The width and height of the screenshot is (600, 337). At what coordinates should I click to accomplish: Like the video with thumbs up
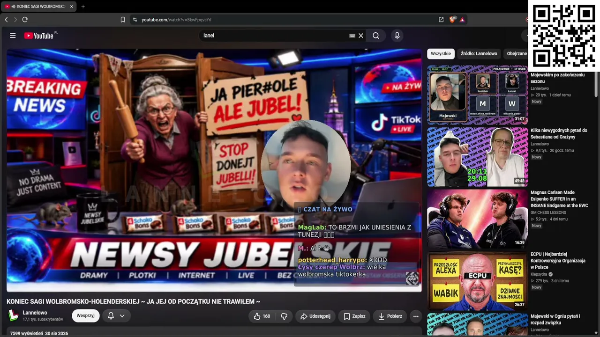coord(262,316)
